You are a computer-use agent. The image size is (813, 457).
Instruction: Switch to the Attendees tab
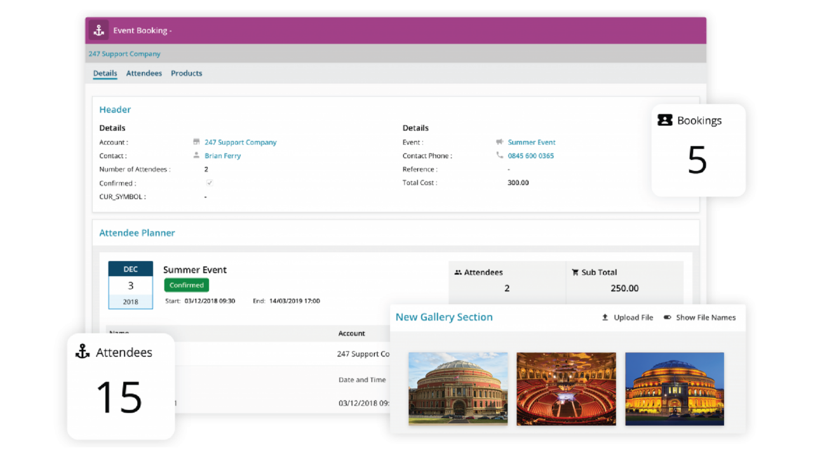pos(144,73)
